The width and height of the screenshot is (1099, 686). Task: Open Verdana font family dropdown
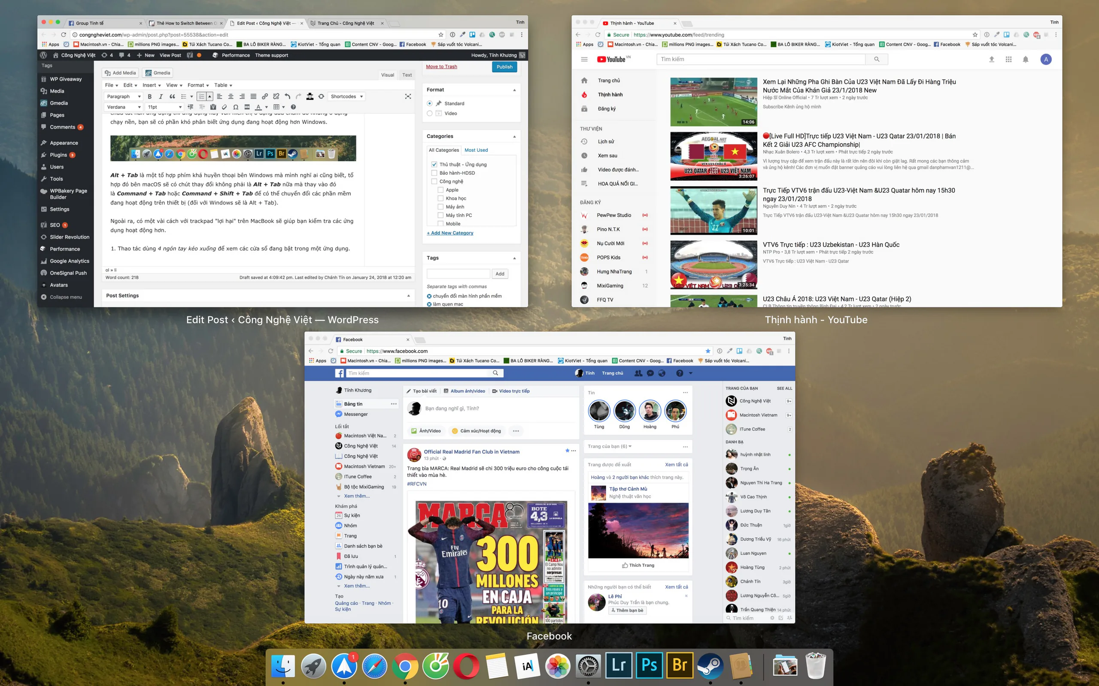(123, 107)
